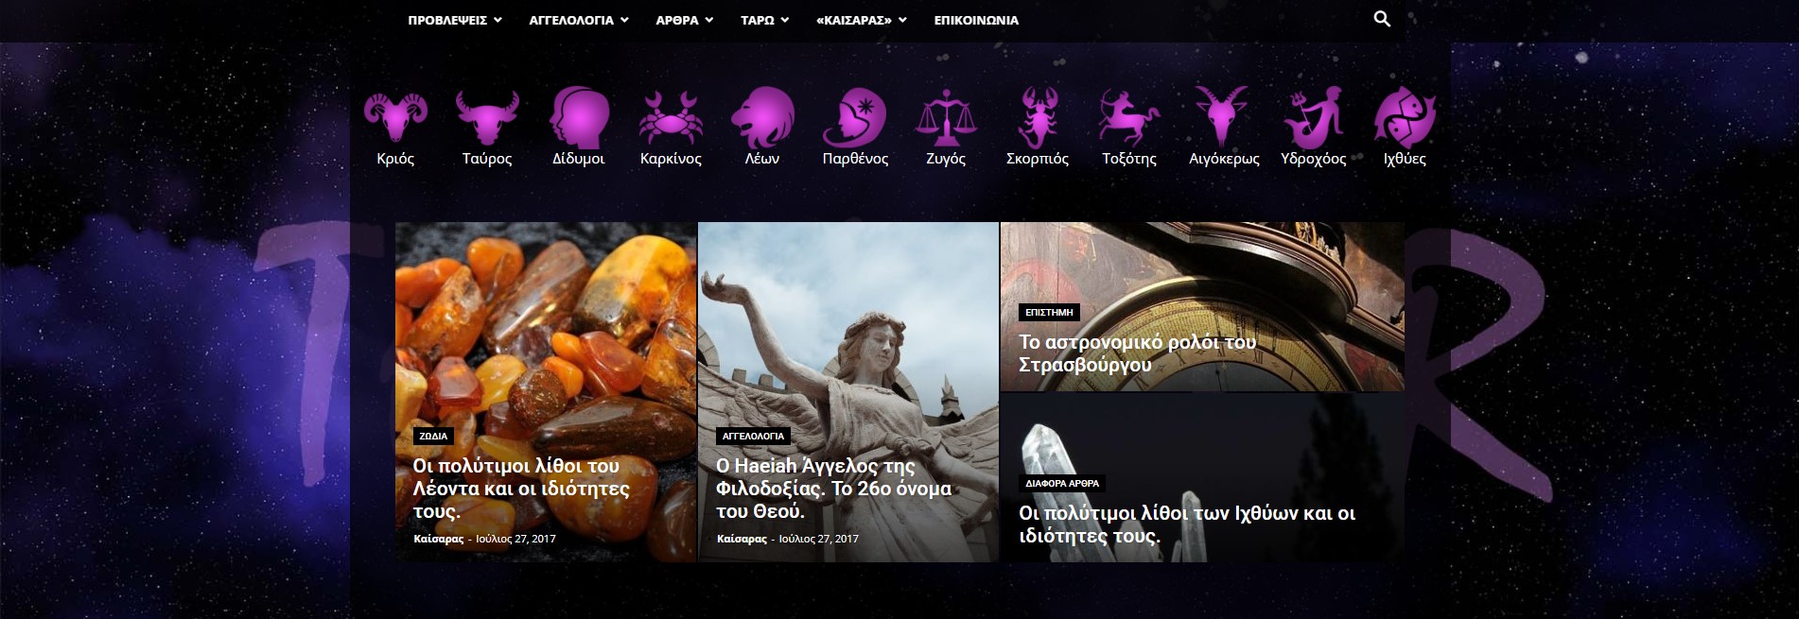Viewport: 1799px width, 619px height.
Task: Open the Σκορπιός text label
Action: coord(1038,159)
